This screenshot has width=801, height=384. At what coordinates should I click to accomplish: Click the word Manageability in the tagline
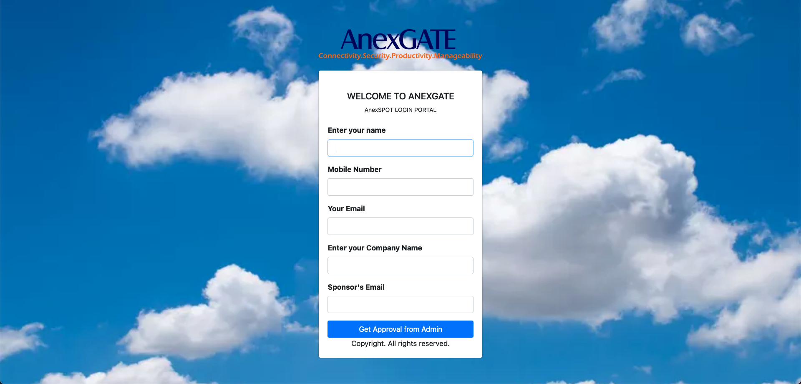pos(458,56)
